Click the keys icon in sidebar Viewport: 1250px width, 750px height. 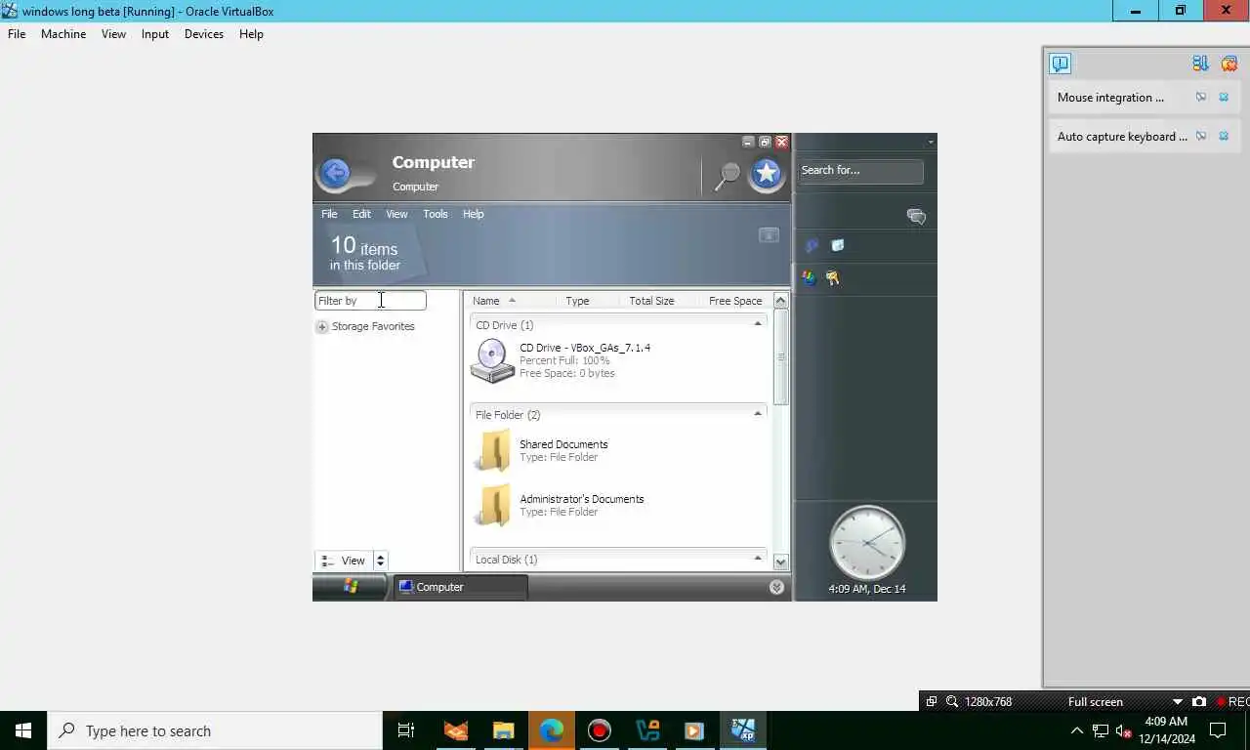tap(833, 277)
